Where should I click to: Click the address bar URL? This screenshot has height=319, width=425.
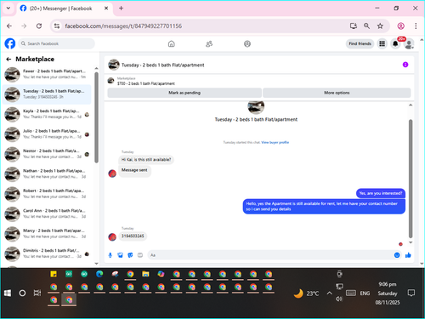pos(123,26)
